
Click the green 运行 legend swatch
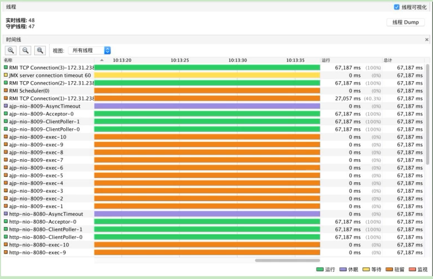point(320,270)
